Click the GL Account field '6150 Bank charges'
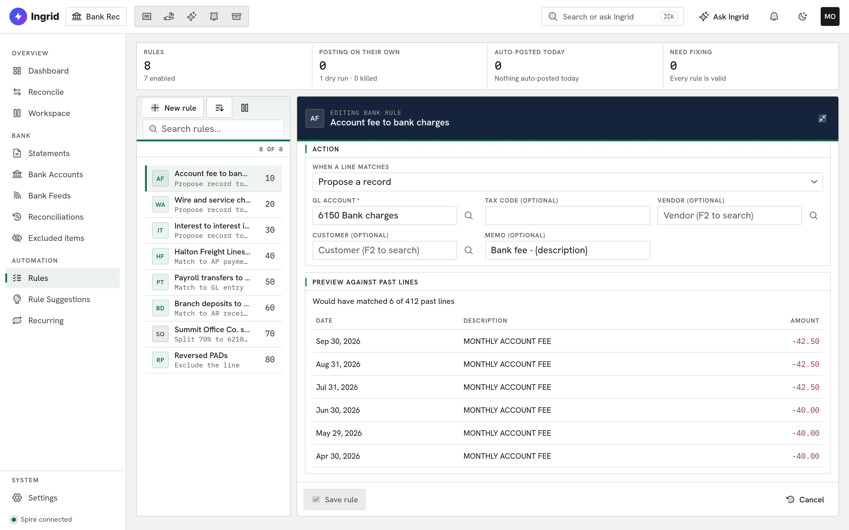The width and height of the screenshot is (849, 530). click(x=384, y=216)
